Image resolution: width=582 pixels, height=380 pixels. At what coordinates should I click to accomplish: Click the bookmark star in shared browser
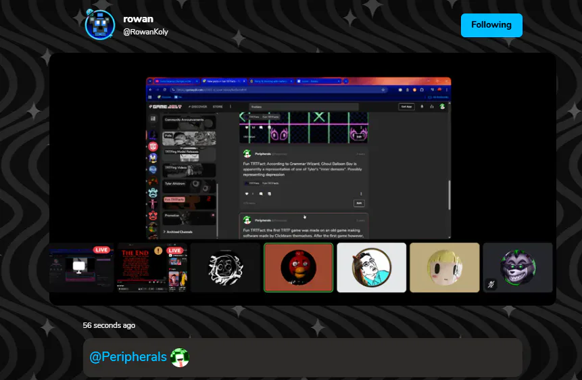click(x=383, y=89)
